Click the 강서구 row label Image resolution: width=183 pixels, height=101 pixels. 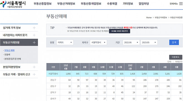pyautogui.click(x=53, y=99)
